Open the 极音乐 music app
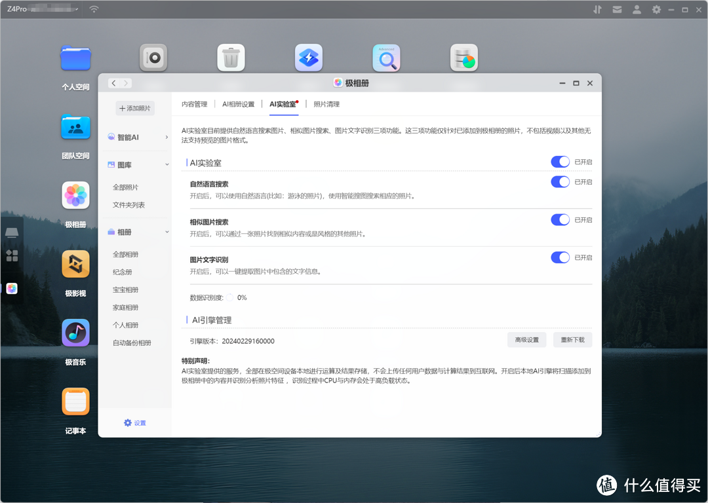This screenshot has width=708, height=503. pos(75,333)
